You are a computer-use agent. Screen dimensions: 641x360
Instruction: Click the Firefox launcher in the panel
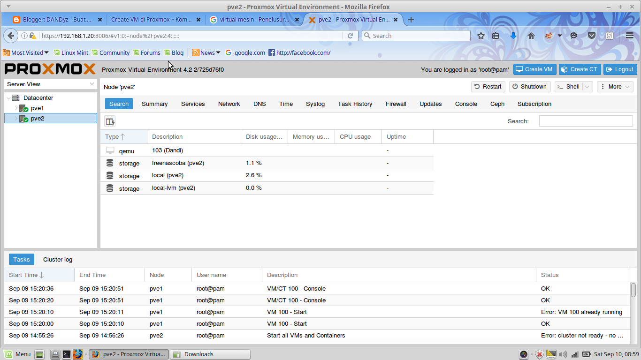[x=78, y=354]
